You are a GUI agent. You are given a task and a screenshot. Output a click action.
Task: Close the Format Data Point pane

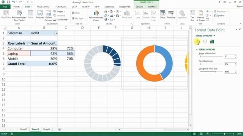(240, 29)
